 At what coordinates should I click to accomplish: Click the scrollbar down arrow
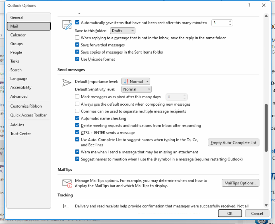click(266, 205)
